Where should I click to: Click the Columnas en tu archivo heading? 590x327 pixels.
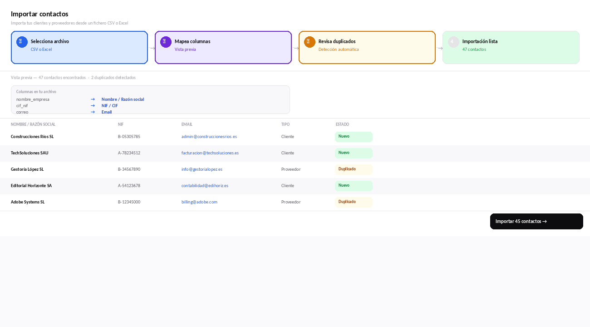[x=36, y=92]
